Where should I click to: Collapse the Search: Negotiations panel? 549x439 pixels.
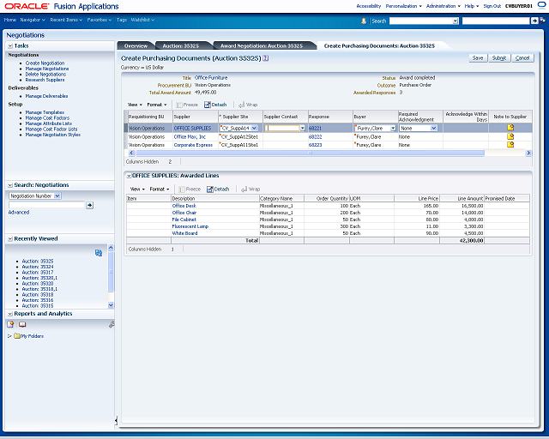click(10, 185)
